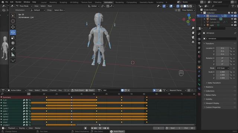
Task: Expand the Relations panel
Action: pos(209,87)
